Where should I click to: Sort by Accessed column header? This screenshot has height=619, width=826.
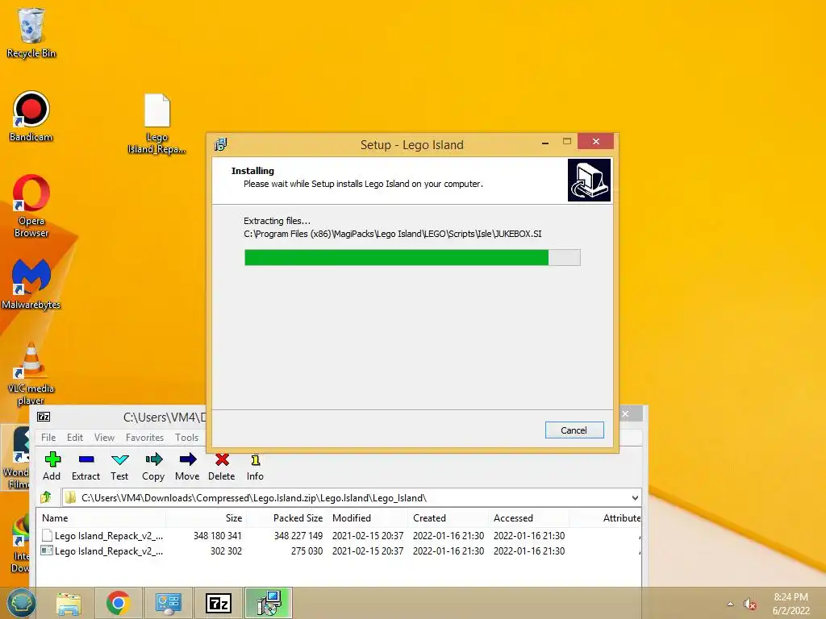pyautogui.click(x=528, y=518)
